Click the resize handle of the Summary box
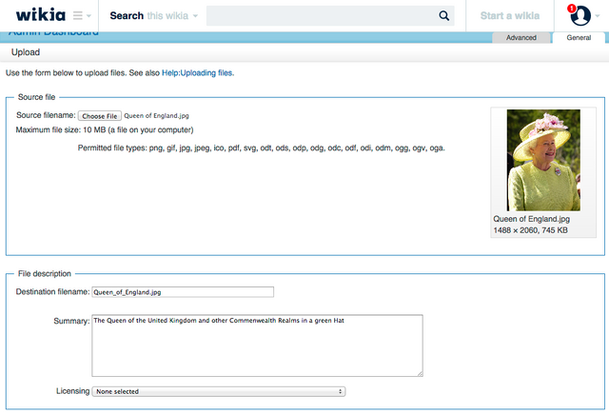The height and width of the screenshot is (414, 609). click(x=420, y=374)
